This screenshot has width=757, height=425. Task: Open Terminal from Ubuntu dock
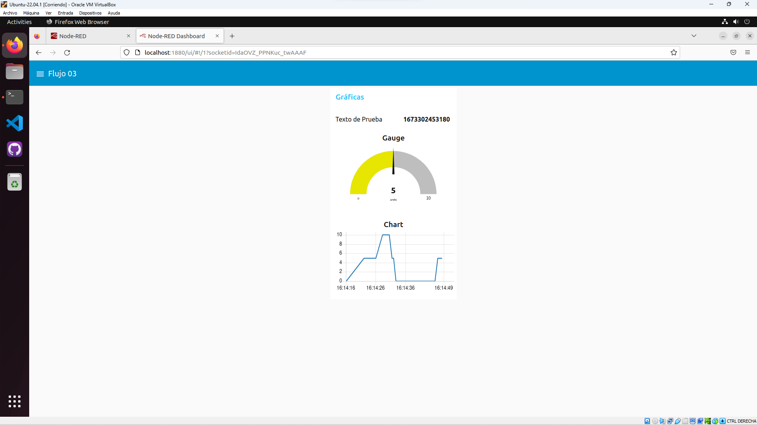pyautogui.click(x=15, y=97)
